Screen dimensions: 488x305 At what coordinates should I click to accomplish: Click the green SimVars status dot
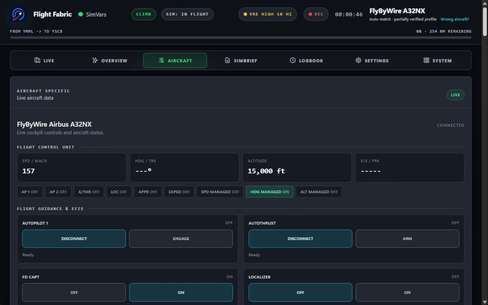point(80,14)
